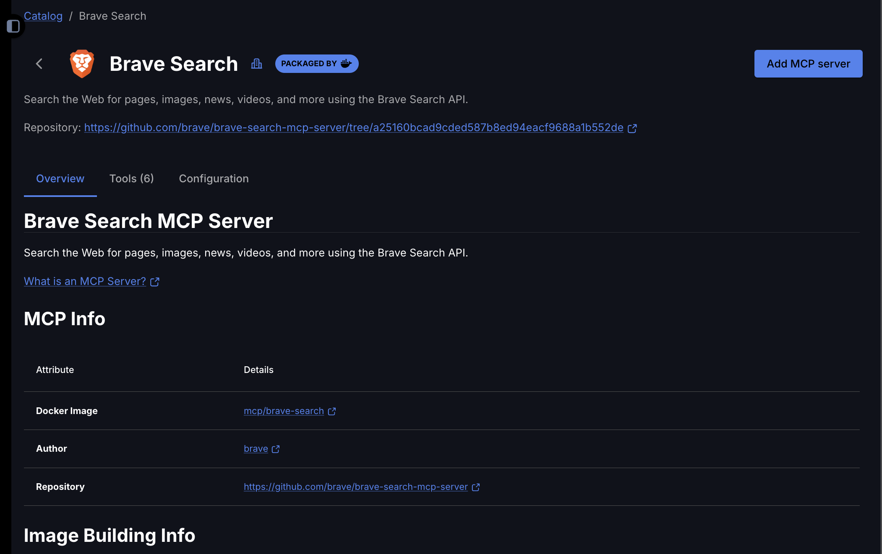Toggle the sidebar panel icon
Image resolution: width=882 pixels, height=554 pixels.
[13, 26]
